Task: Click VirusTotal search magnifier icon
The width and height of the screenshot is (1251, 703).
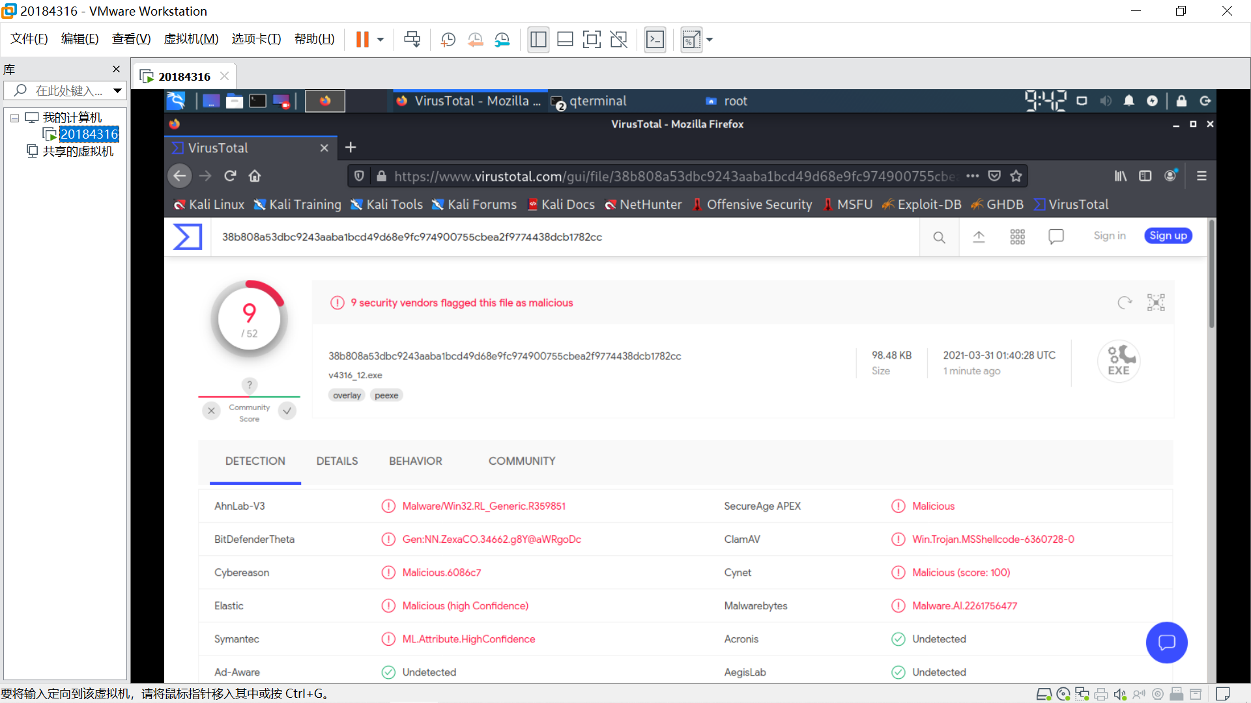Action: click(x=939, y=237)
